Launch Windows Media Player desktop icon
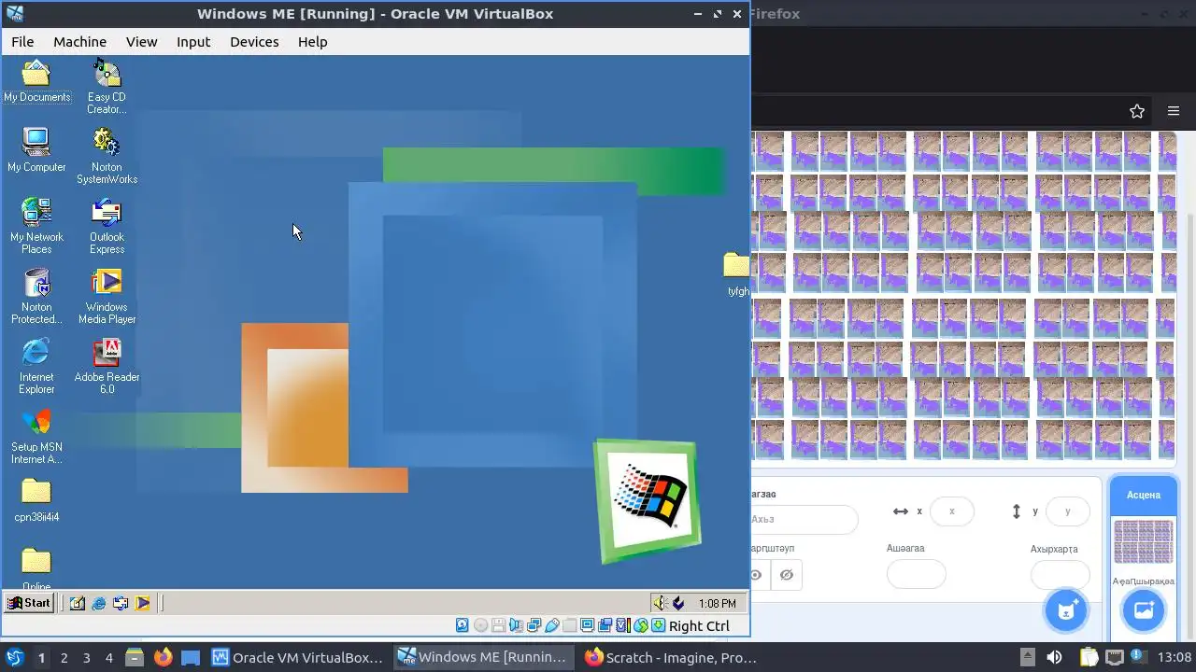Viewport: 1196px width, 672px height. [107, 296]
